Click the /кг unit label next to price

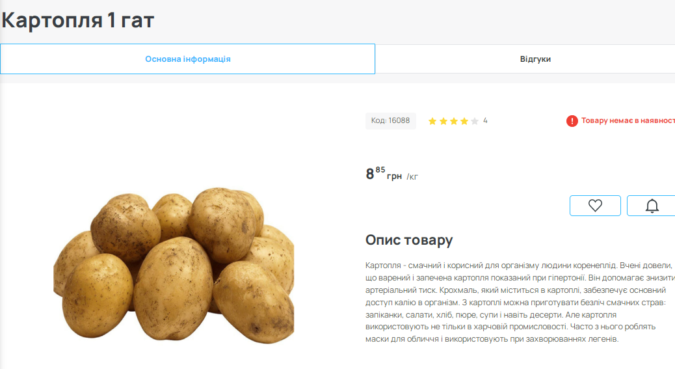(412, 177)
